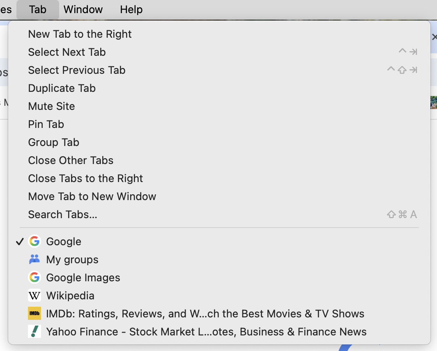Mute Site via the Tab menu
The height and width of the screenshot is (351, 437).
click(51, 106)
